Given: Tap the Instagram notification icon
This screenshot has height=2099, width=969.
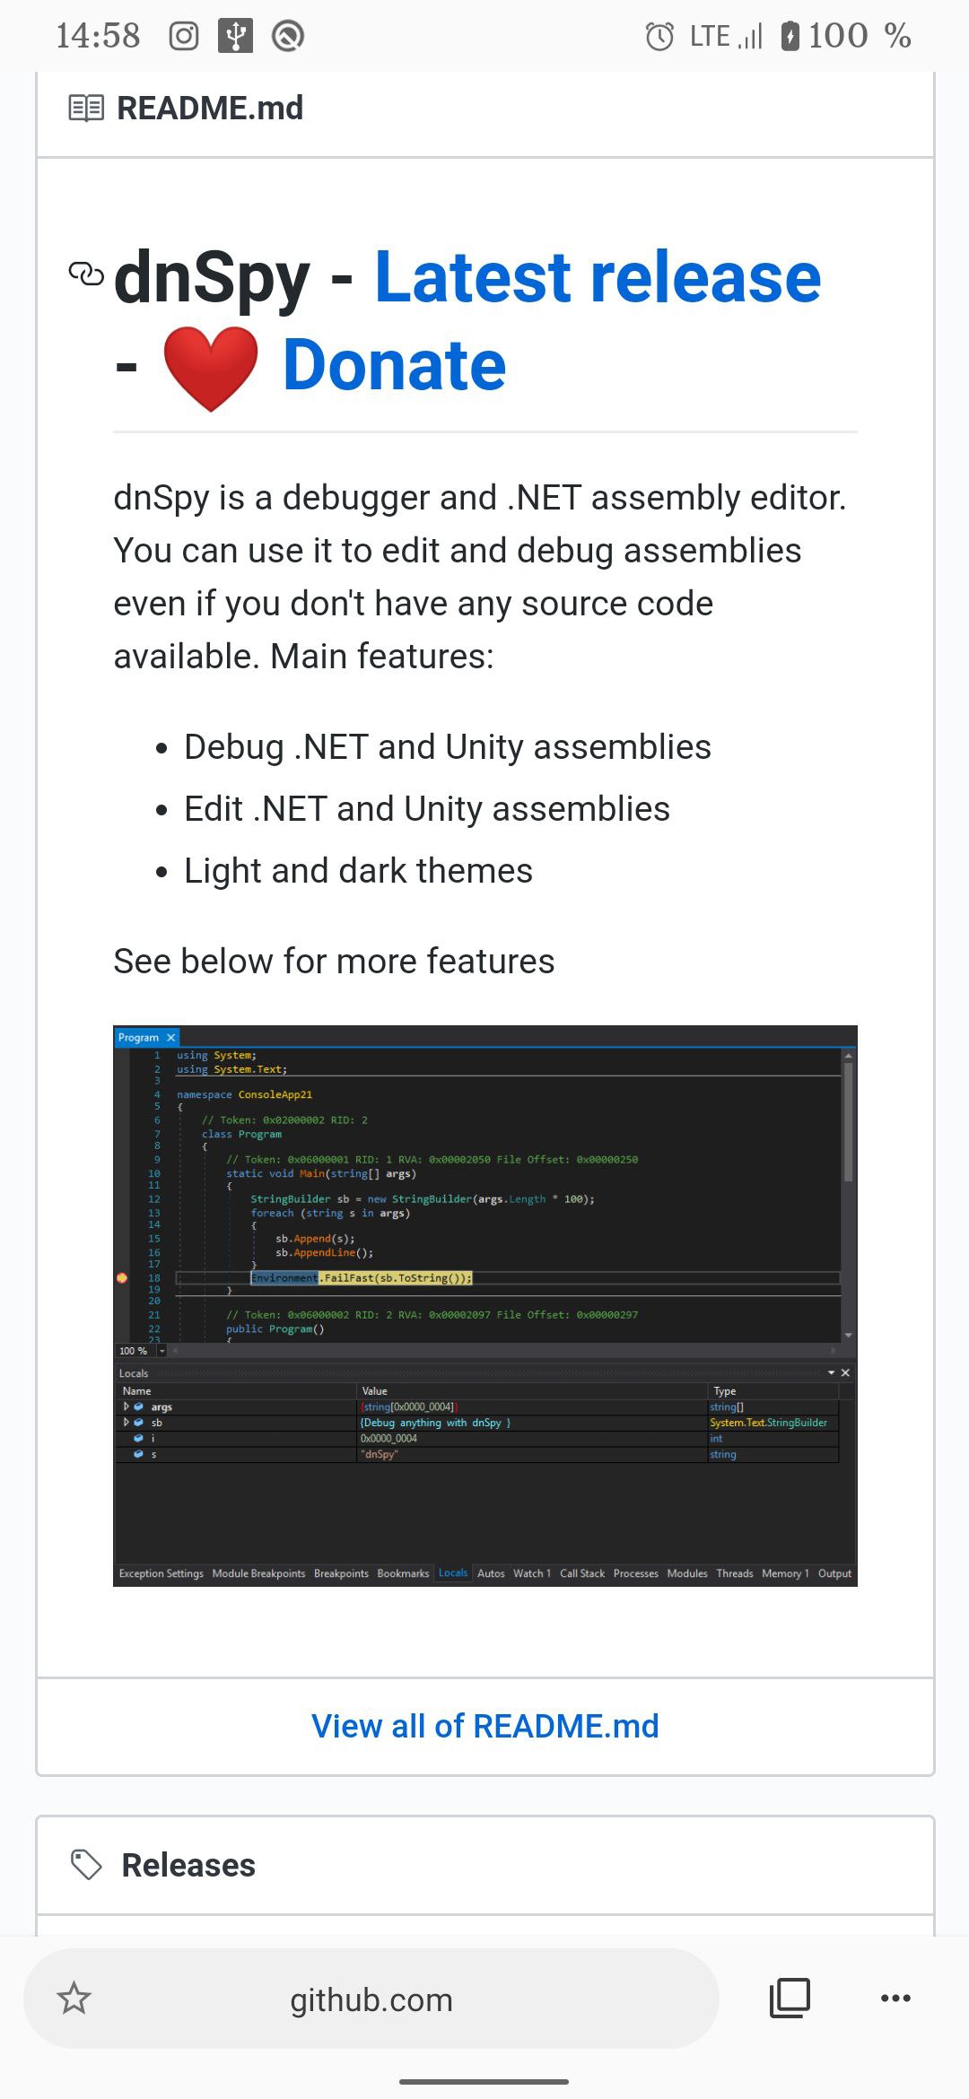Looking at the screenshot, I should pyautogui.click(x=184, y=36).
